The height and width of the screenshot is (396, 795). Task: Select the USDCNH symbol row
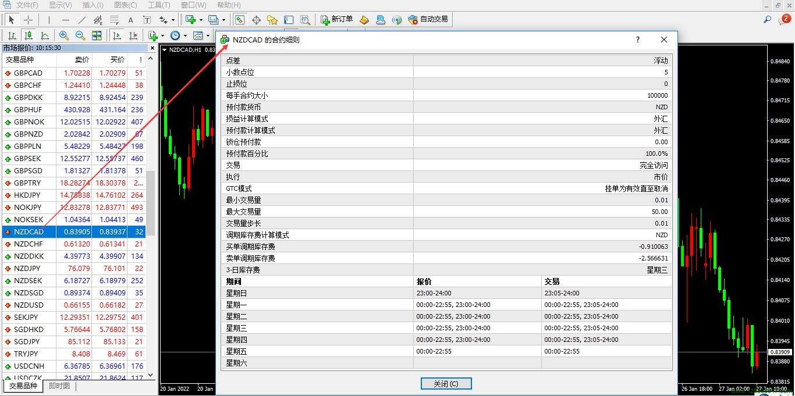point(74,366)
